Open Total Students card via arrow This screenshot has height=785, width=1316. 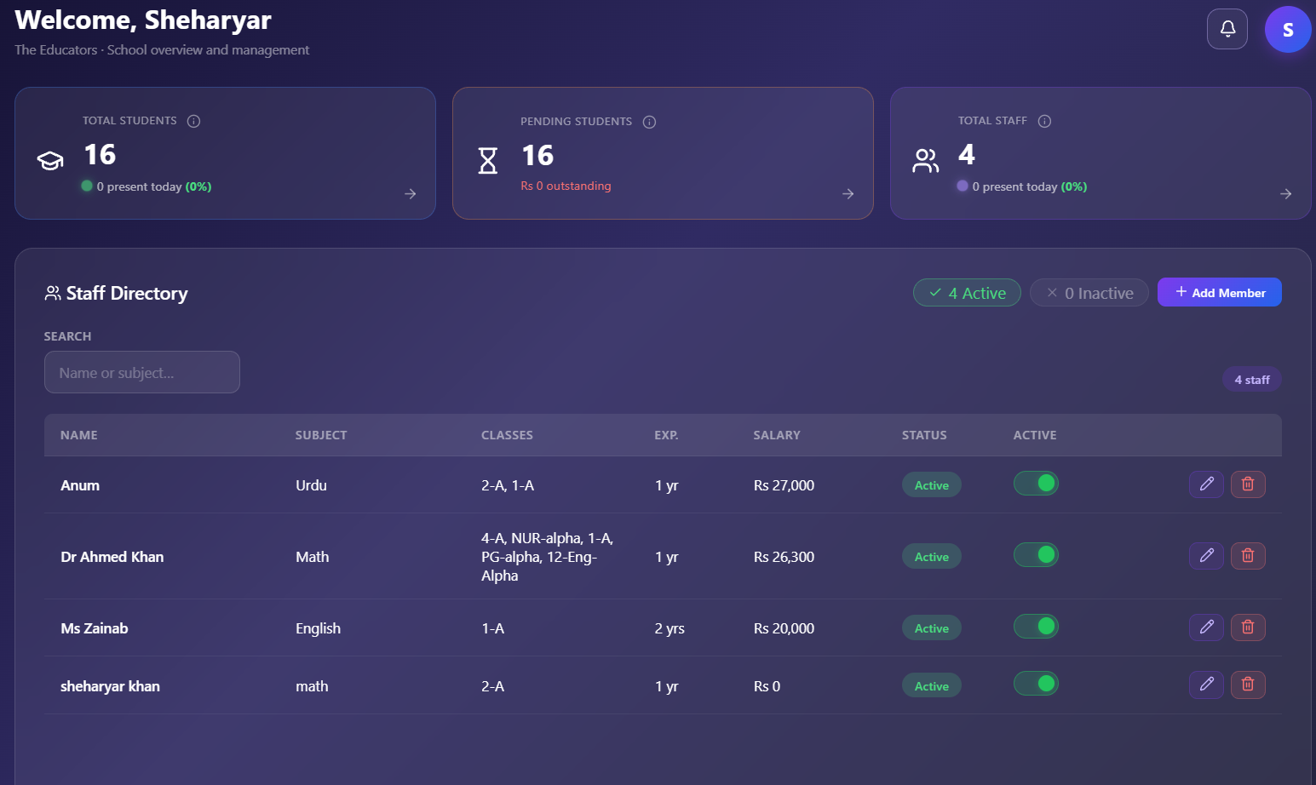click(x=411, y=194)
